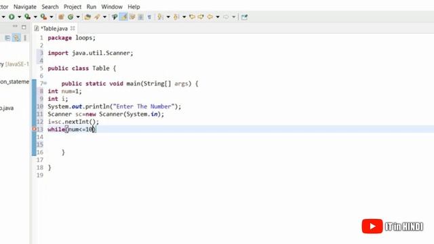Open the Next Annotation dropdown arrow
The height and width of the screenshot is (244, 434).
(168, 17)
